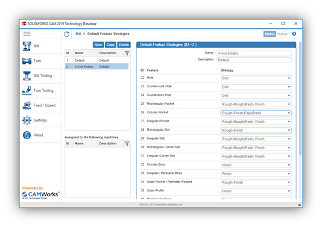Screen dimensions: 322x227
Task: Click the Turn Tooling icon
Action: tap(27, 91)
